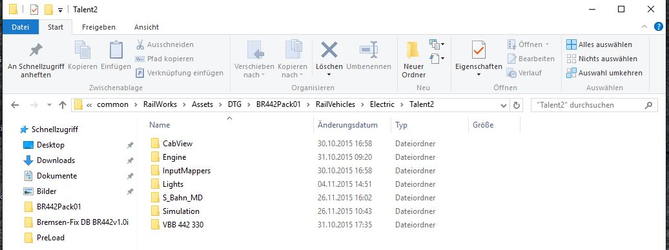Click Nichts auswählen
This screenshot has height=250, width=669.
(602, 59)
